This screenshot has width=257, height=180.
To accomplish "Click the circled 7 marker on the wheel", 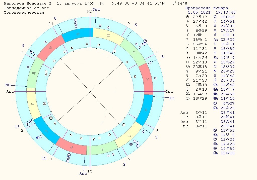I will coord(145,41).
